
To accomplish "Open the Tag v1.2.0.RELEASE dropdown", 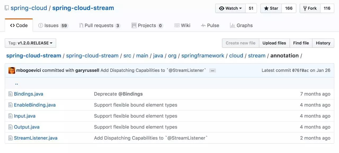I will [30, 43].
